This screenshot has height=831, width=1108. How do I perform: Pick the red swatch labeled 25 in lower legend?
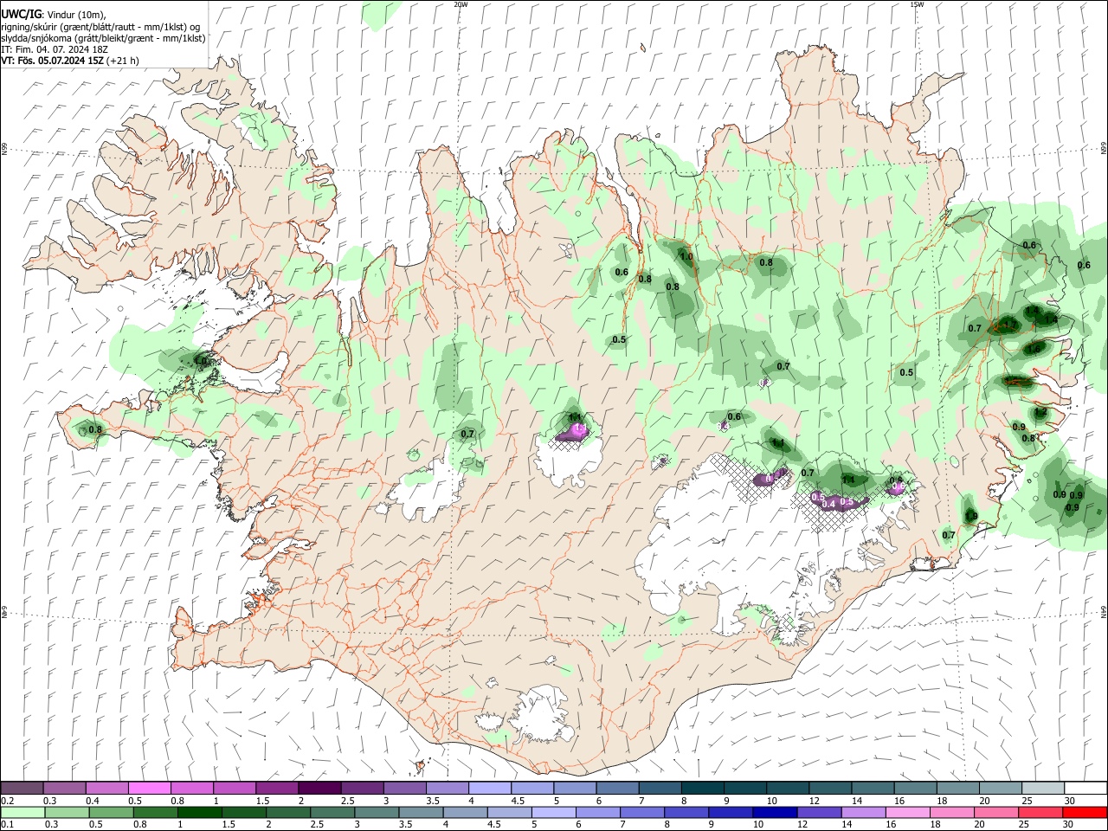(x=1040, y=813)
